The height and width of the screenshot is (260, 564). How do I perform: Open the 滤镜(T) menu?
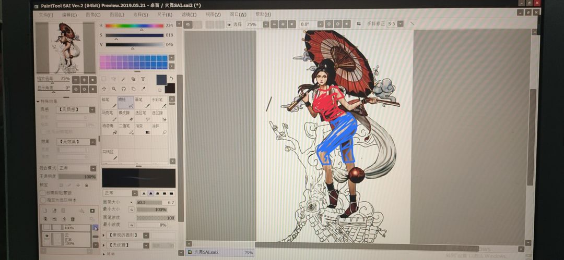click(189, 15)
